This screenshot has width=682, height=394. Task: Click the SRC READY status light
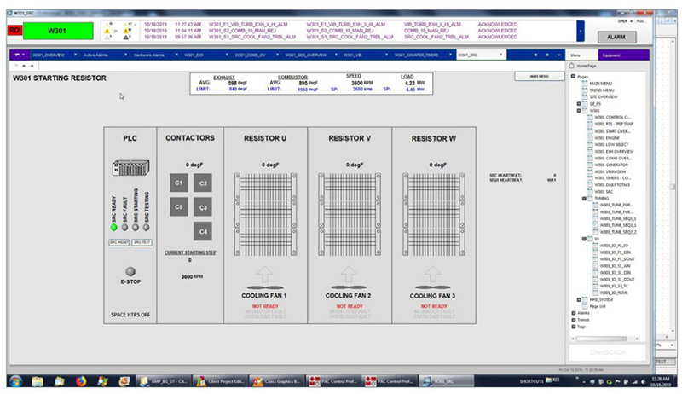(114, 228)
